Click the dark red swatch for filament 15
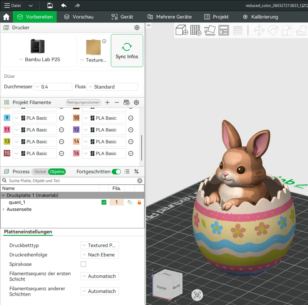308x305 pixels. click(x=7, y=153)
